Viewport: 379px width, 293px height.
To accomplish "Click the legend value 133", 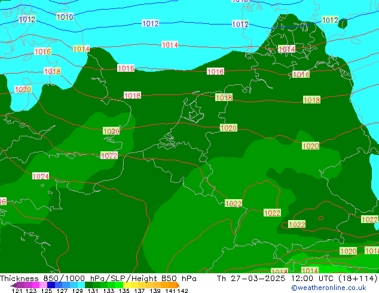I will (109, 291).
